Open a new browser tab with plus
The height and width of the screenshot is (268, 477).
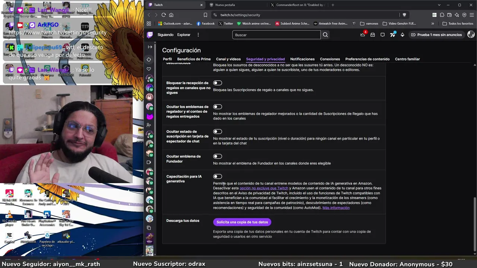pyautogui.click(x=333, y=5)
